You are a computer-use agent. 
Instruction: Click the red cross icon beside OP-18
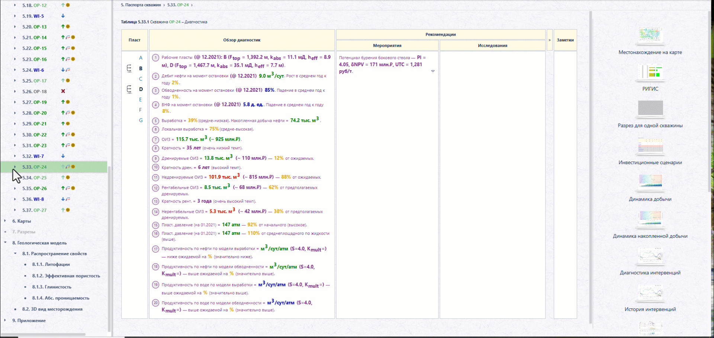pos(63,91)
